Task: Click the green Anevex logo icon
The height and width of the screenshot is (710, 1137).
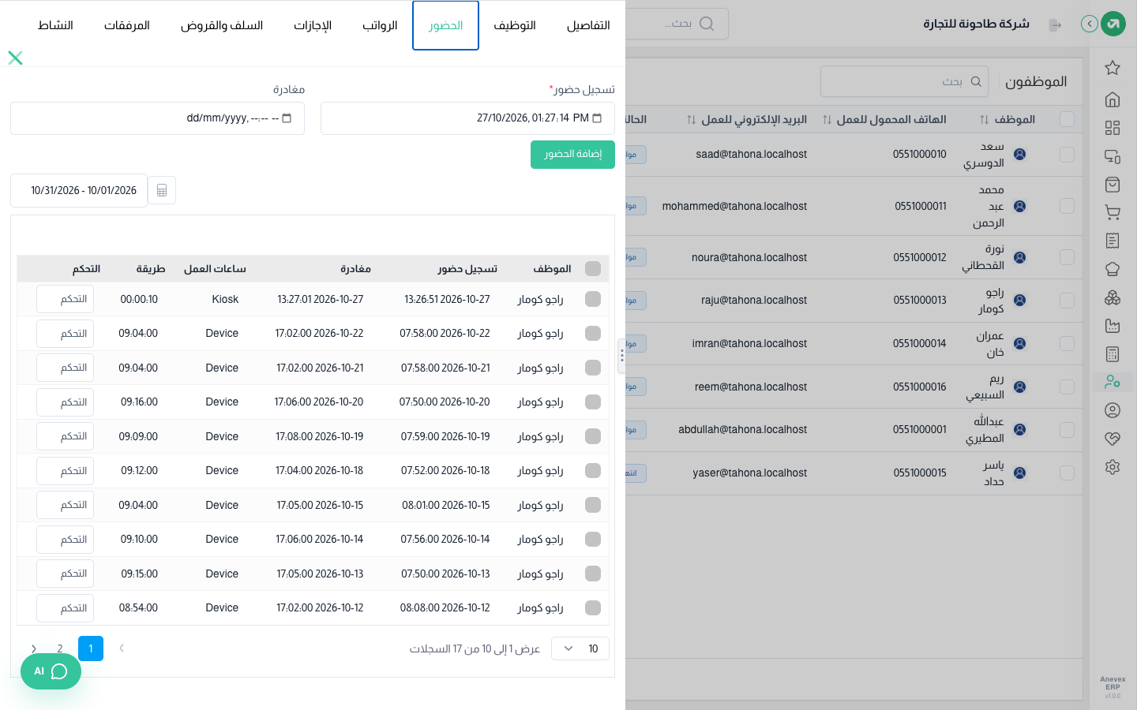Action: click(1113, 24)
